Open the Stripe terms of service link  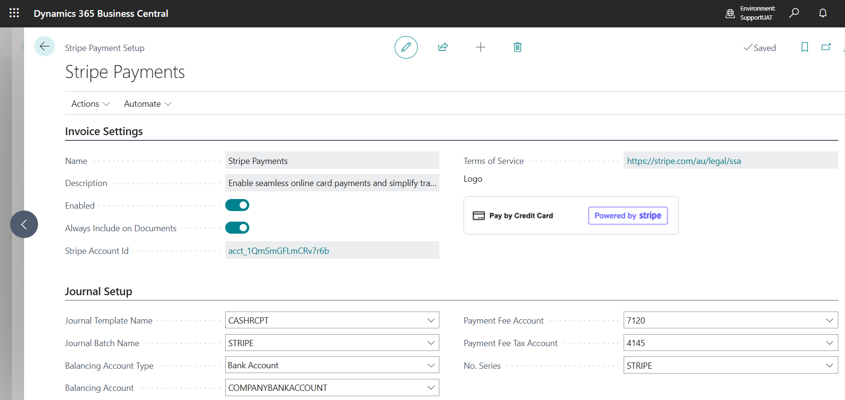[684, 161]
